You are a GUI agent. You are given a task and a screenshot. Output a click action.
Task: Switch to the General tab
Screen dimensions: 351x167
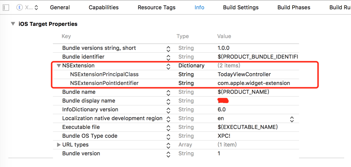60,8
